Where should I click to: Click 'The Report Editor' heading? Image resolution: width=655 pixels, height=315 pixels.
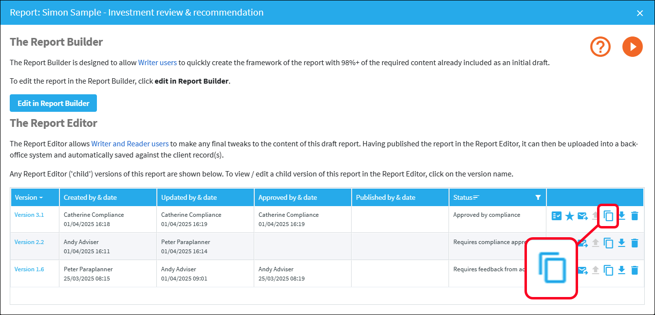54,123
